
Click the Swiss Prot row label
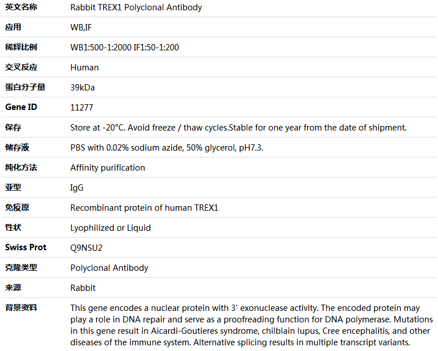pyautogui.click(x=26, y=247)
